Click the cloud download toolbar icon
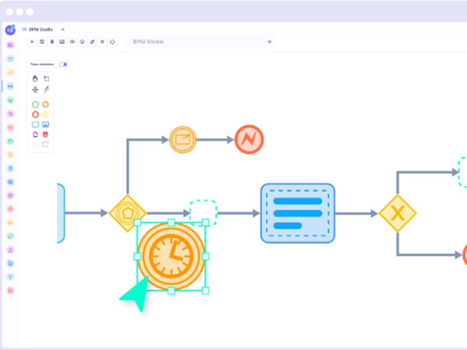Viewport: 467px width, 350px height. click(82, 41)
